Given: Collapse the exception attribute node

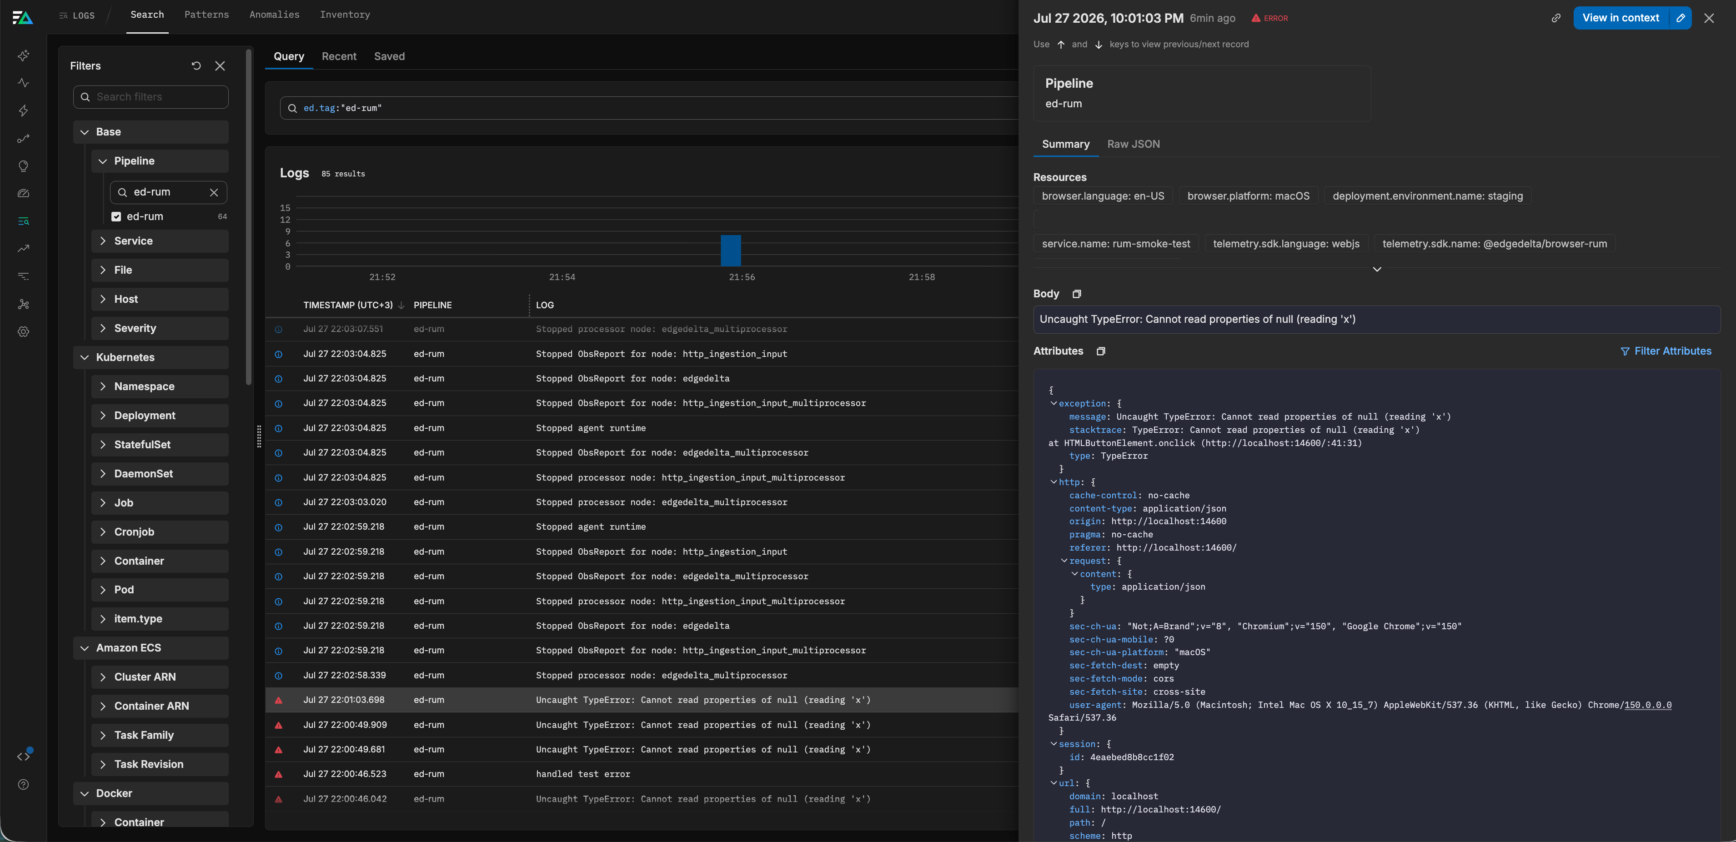Looking at the screenshot, I should click(1054, 403).
